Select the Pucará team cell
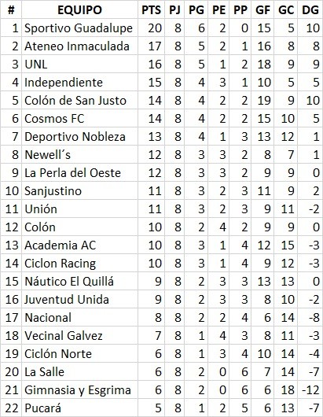This screenshot has height=417, width=323. pos(42,408)
